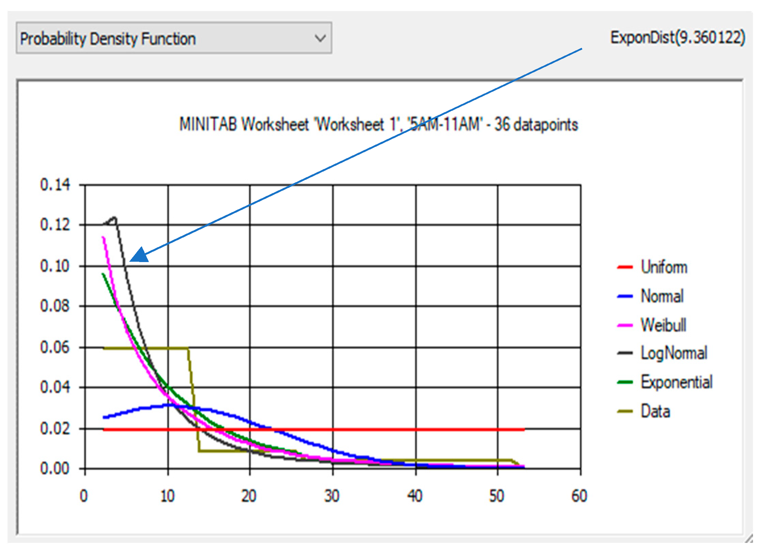
Task: Select the LogNormal legend label
Action: point(674,353)
